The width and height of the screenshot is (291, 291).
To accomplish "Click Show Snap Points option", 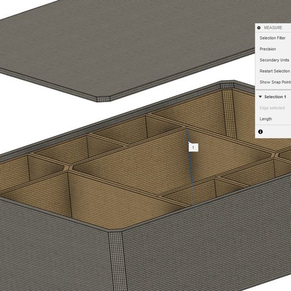I will [x=275, y=82].
